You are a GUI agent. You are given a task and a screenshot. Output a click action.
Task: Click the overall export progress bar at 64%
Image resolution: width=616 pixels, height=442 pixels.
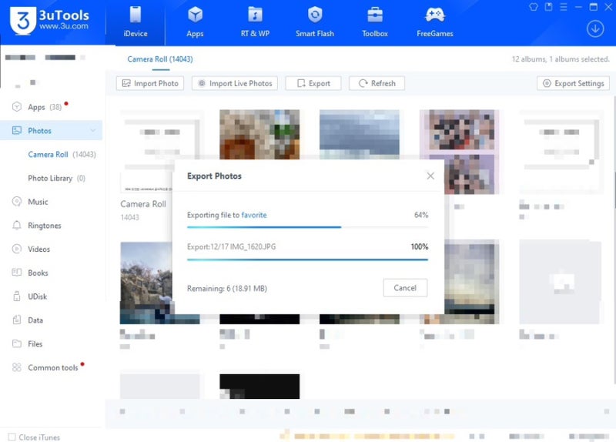pyautogui.click(x=307, y=227)
